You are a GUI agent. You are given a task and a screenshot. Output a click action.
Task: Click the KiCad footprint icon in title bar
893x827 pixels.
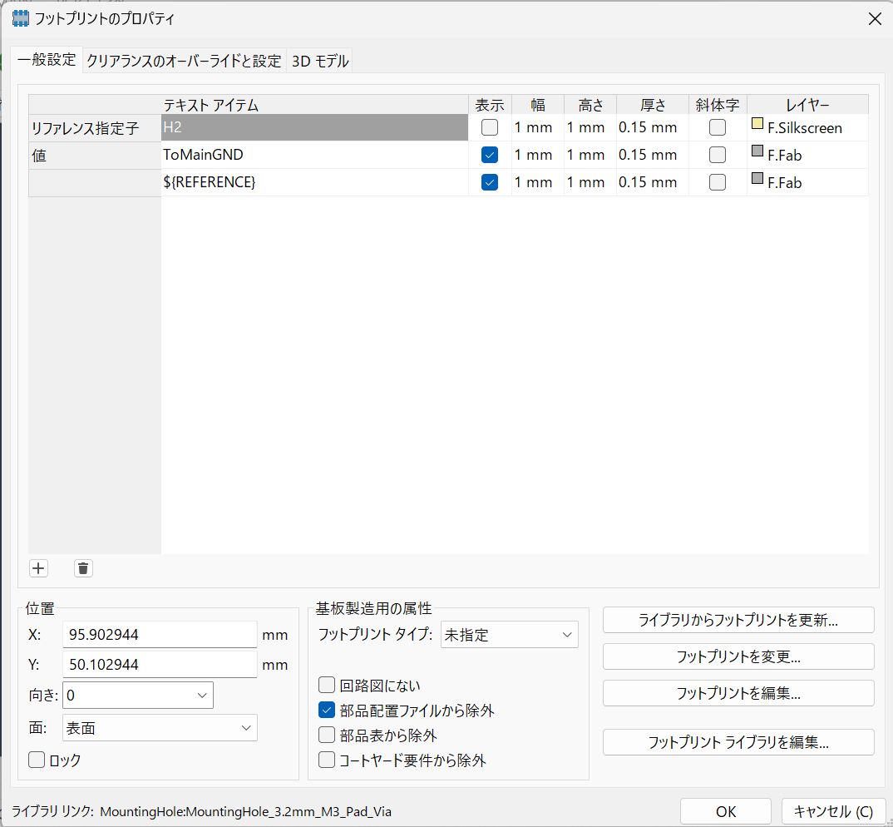(21, 18)
